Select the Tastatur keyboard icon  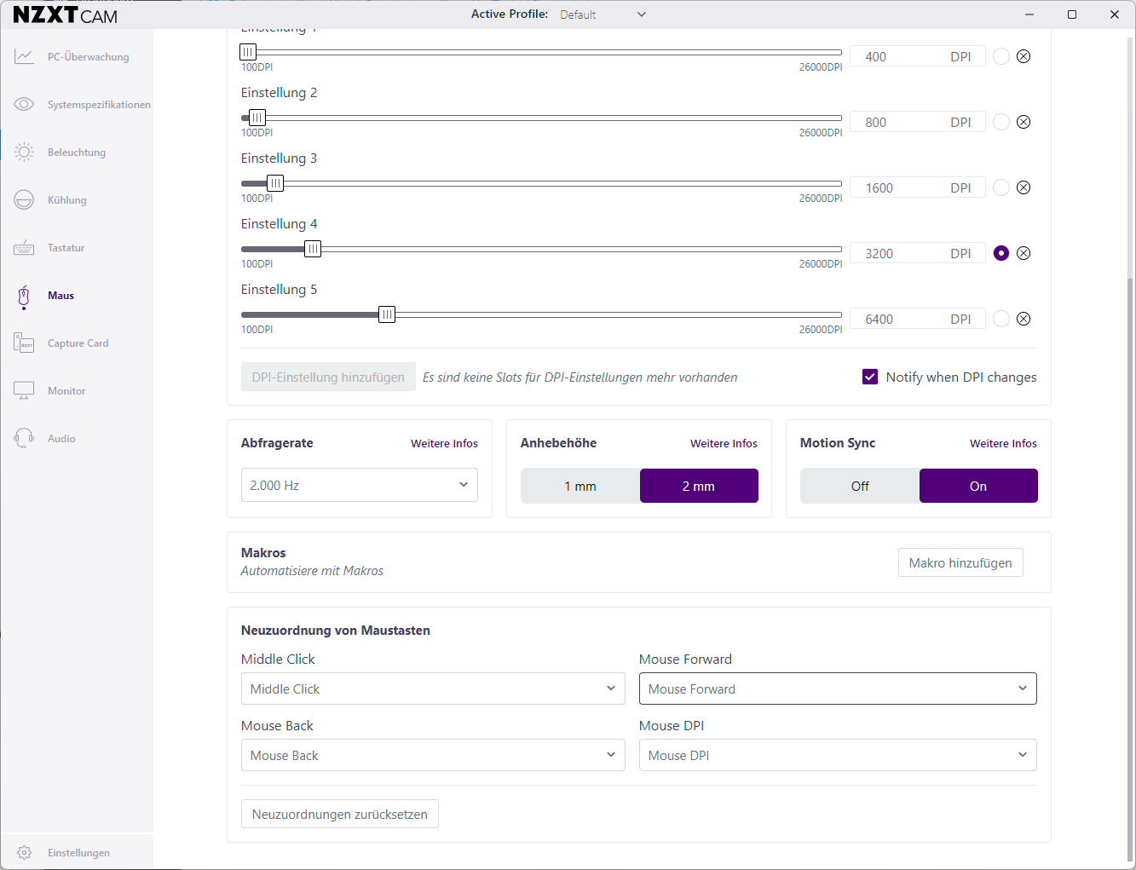click(24, 248)
